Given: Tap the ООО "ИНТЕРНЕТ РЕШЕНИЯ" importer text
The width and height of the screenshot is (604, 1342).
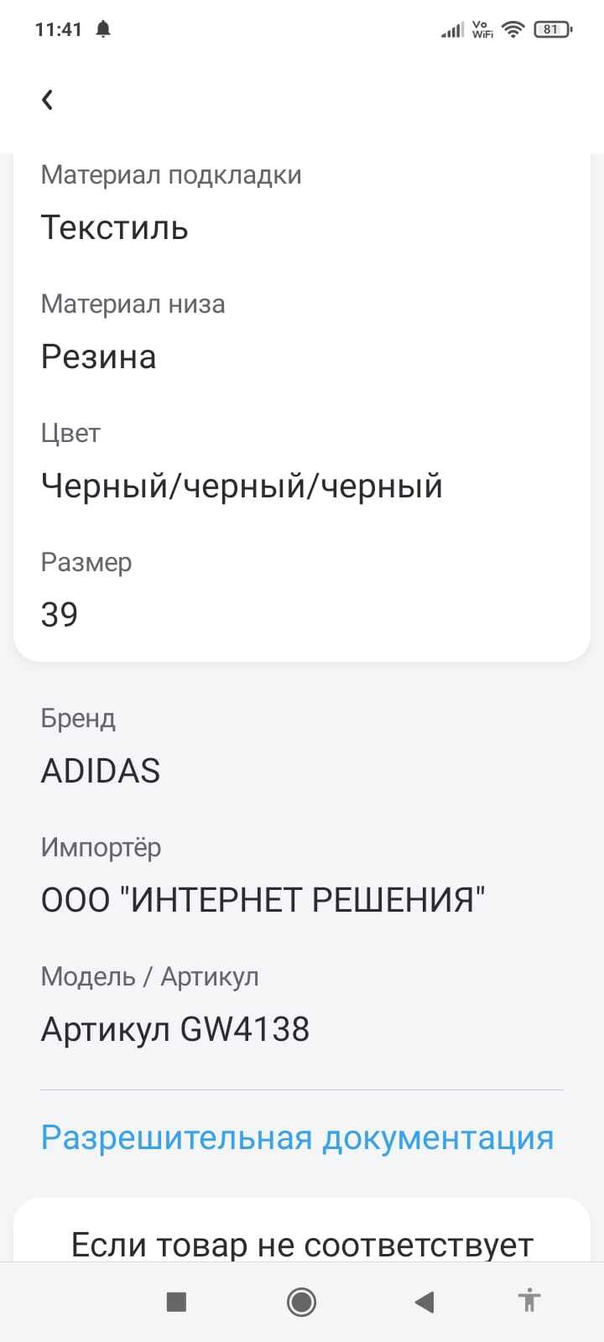Looking at the screenshot, I should [x=263, y=900].
